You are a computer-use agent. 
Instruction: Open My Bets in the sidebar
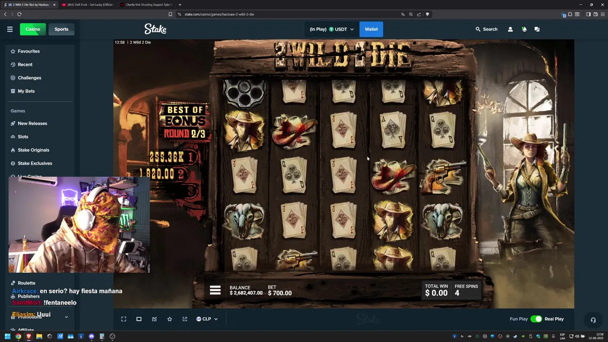(40, 91)
